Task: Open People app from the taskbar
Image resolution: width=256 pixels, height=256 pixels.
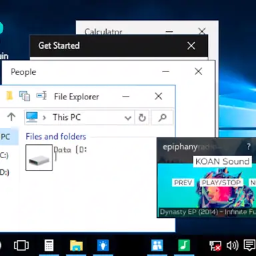Action: 157,245
